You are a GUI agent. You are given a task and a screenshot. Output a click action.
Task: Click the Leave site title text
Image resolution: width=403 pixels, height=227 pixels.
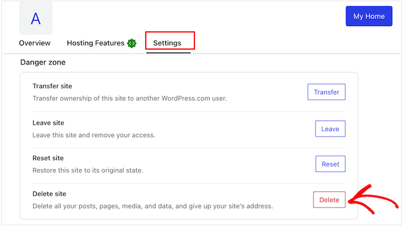pyautogui.click(x=49, y=123)
